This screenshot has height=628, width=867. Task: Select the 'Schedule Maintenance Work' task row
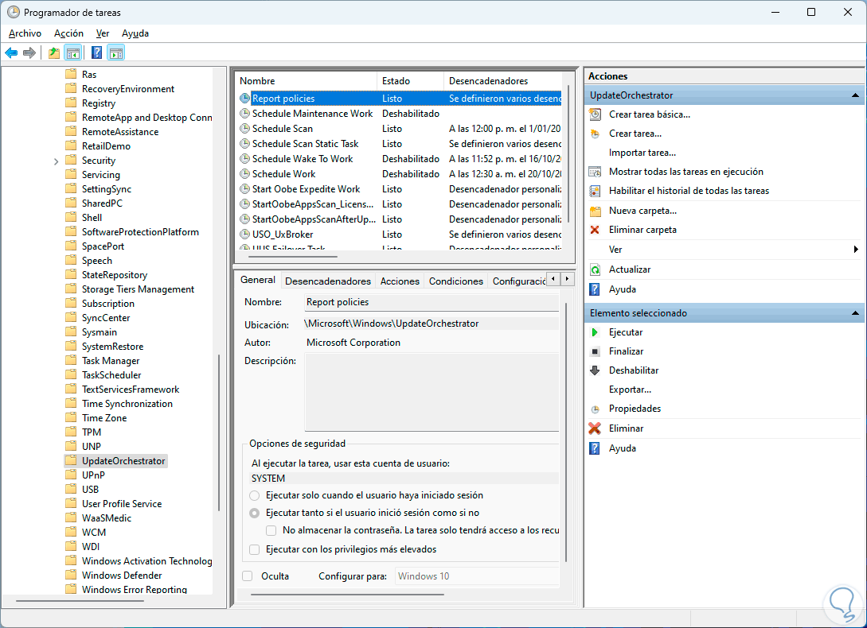[x=400, y=114]
